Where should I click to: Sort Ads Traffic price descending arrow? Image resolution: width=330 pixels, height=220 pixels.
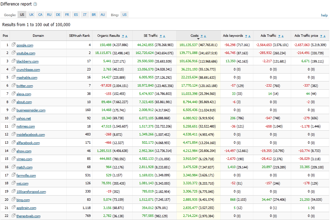(x=321, y=36)
